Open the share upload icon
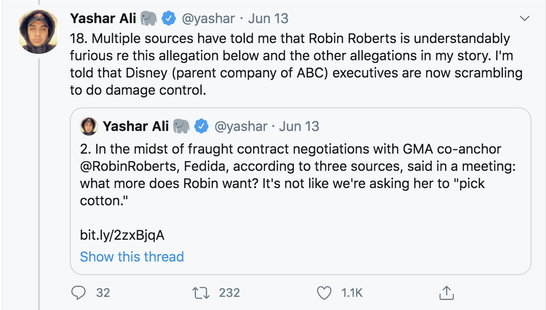This screenshot has height=310, width=546. 446,293
